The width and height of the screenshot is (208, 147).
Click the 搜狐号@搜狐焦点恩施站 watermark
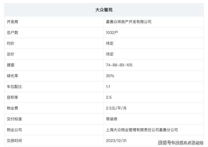[180, 143]
